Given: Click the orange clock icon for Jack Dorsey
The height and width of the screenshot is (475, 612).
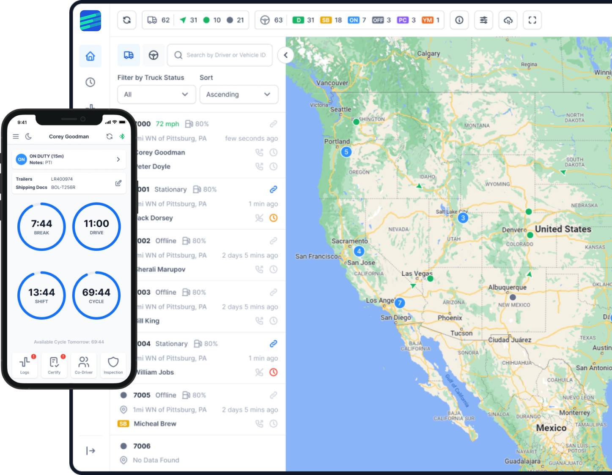Looking at the screenshot, I should coord(274,218).
